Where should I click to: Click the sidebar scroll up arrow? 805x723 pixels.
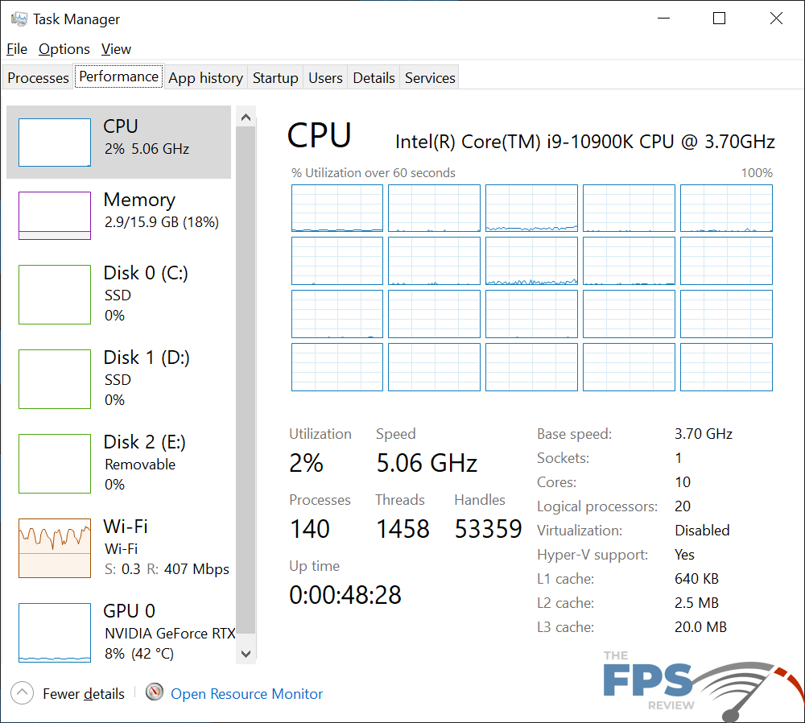246,118
